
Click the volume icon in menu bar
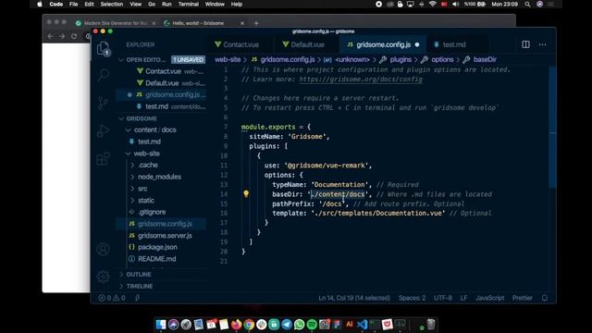coord(456,4)
